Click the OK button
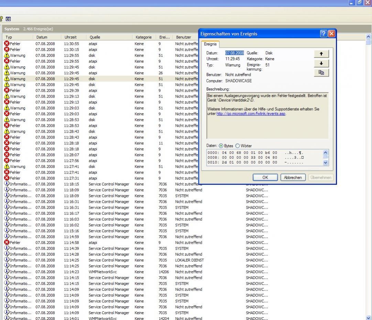 [x=265, y=177]
